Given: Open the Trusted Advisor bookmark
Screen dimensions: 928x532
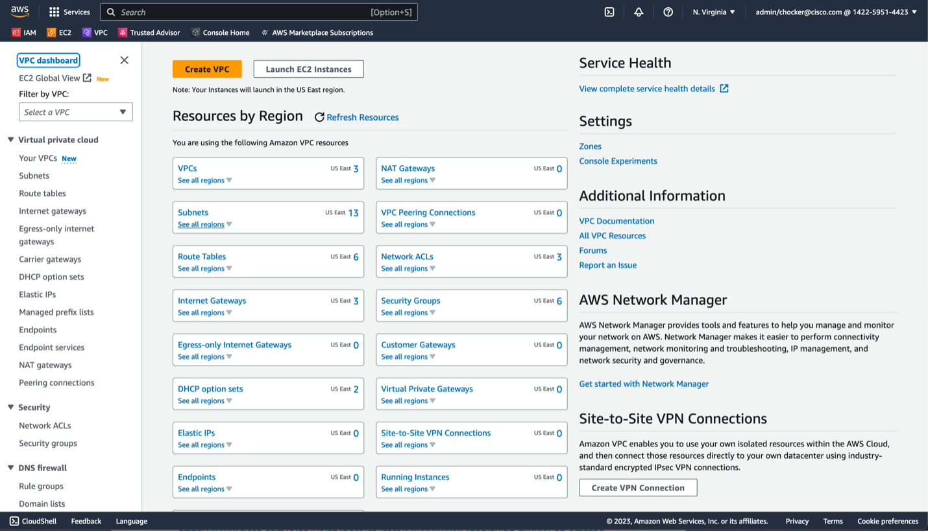Looking at the screenshot, I should 149,32.
